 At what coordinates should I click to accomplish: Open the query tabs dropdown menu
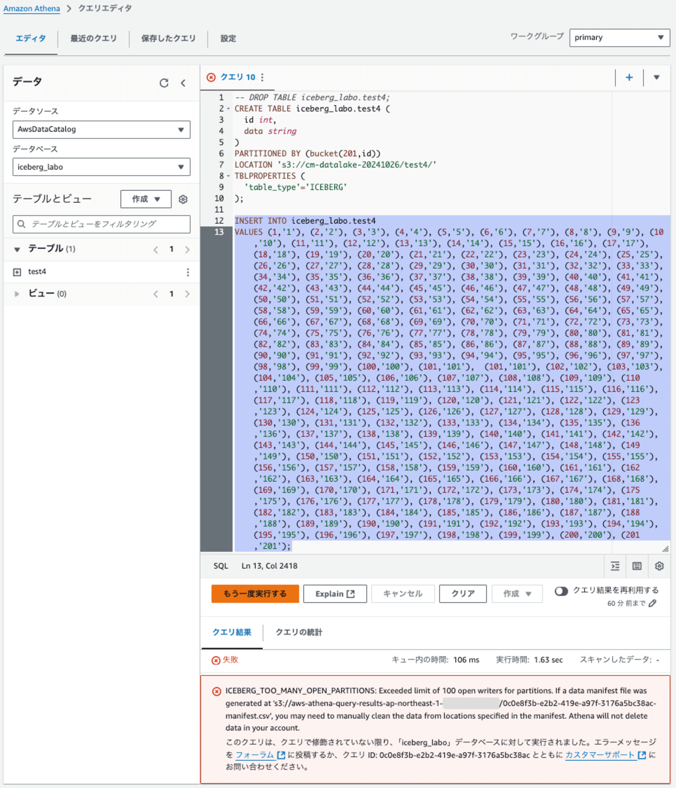(x=656, y=77)
